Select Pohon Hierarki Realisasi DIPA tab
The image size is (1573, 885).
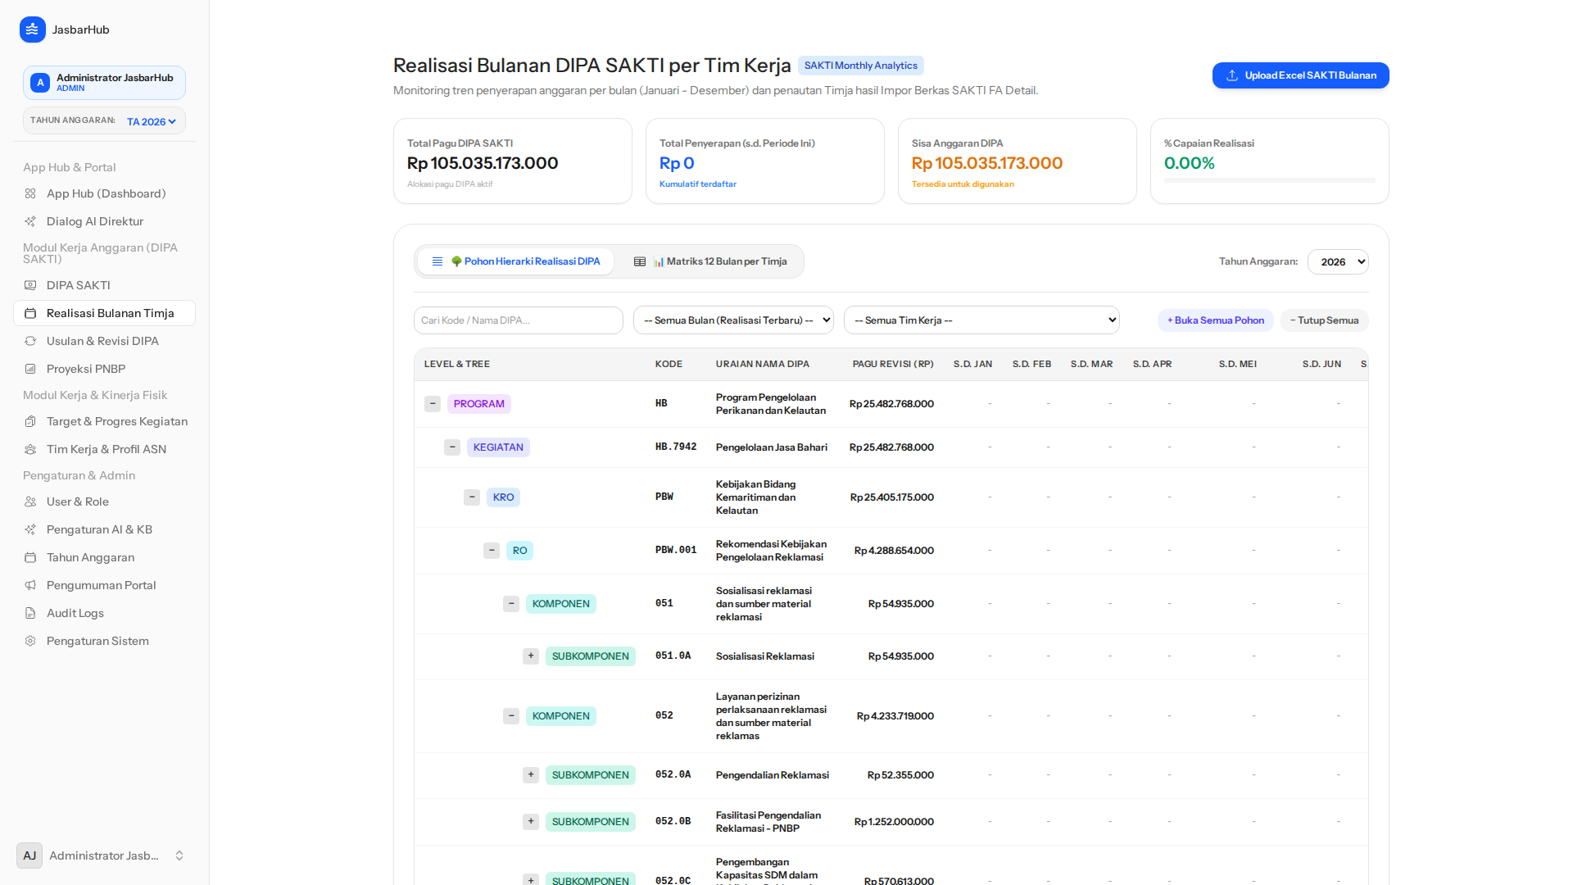516,261
